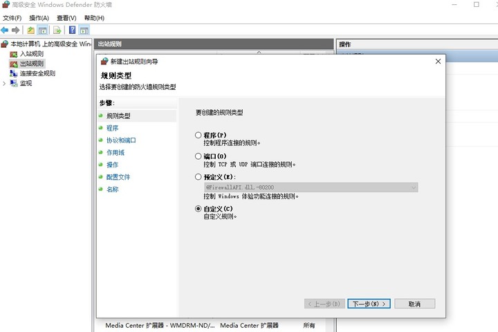Open the 操作(A) menu
The width and height of the screenshot is (498, 332).
click(x=39, y=18)
